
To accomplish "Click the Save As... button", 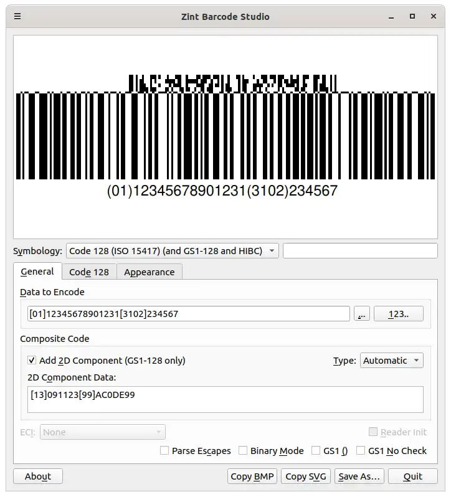I will coord(359,476).
